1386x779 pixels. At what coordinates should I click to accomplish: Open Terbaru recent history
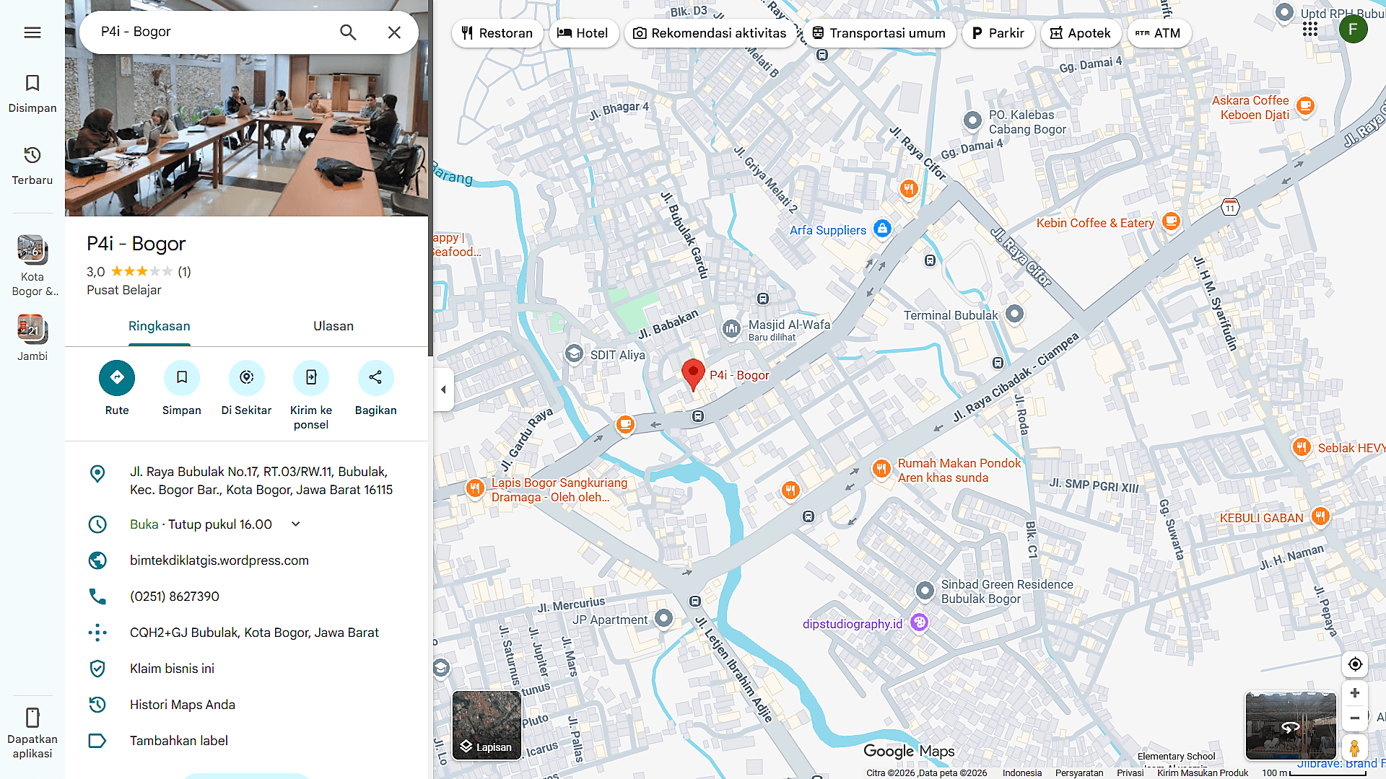pyautogui.click(x=32, y=166)
